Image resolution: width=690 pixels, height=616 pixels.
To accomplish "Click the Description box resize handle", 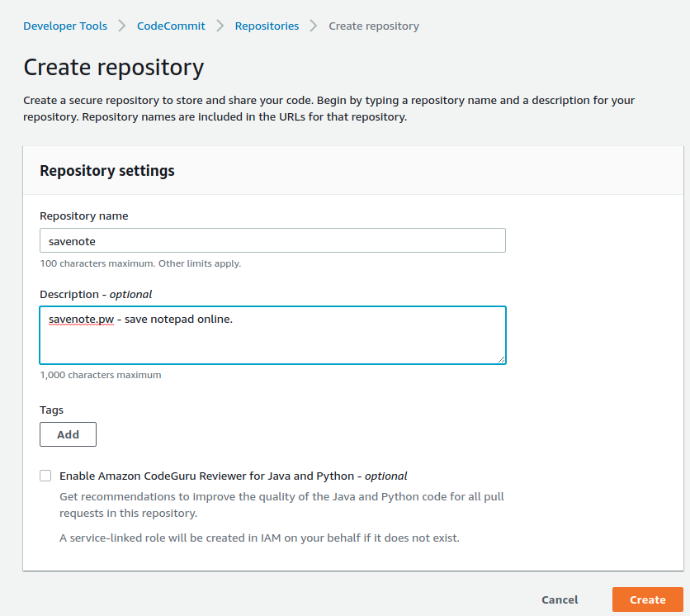I will pyautogui.click(x=501, y=359).
